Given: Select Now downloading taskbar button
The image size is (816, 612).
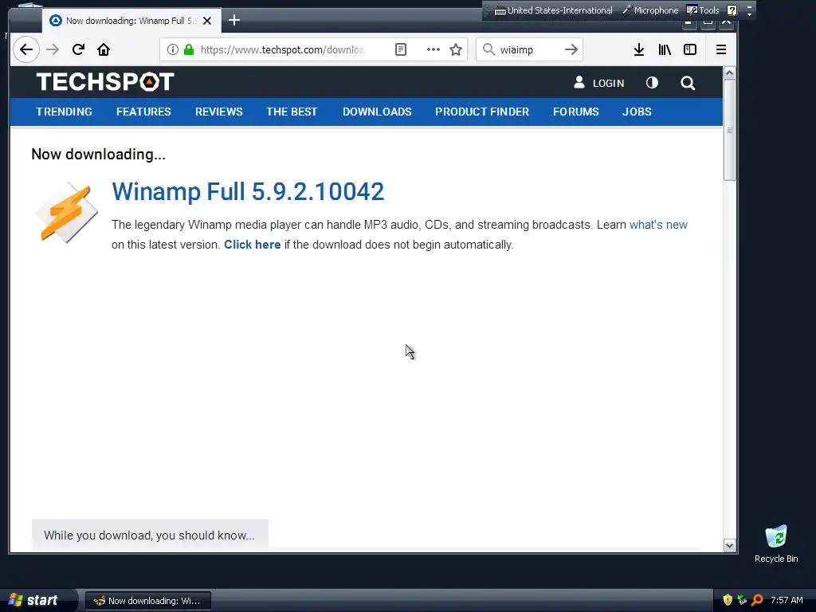Looking at the screenshot, I should tap(147, 601).
